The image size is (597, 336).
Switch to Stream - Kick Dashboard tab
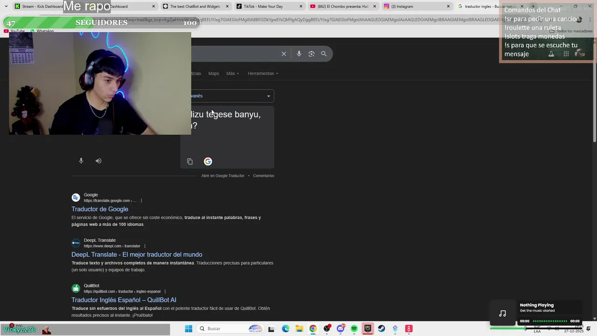coord(38,7)
